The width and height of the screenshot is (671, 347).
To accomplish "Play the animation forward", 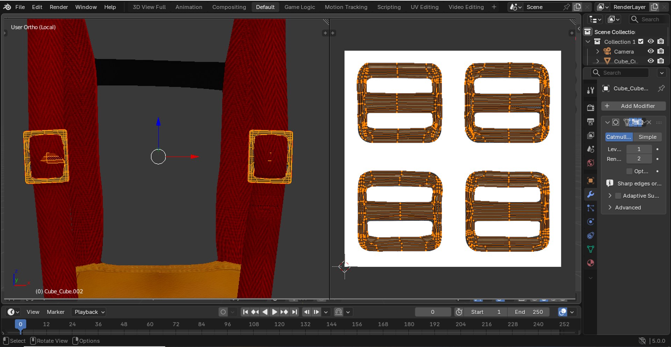I will (x=275, y=312).
